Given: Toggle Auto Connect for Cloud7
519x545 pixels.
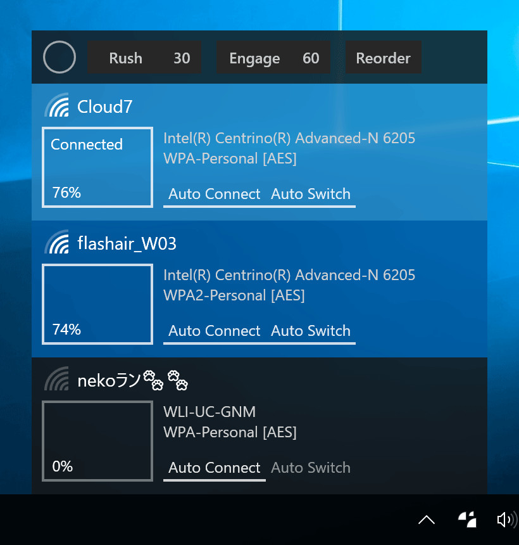Looking at the screenshot, I should (214, 195).
